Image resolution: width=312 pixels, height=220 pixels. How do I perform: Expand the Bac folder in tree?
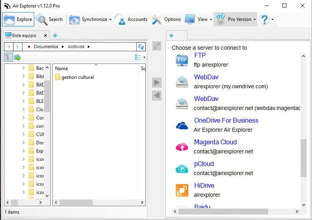(x=24, y=68)
